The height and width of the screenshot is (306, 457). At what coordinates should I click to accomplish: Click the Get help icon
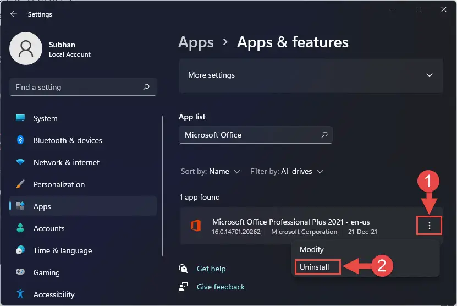[x=183, y=269]
